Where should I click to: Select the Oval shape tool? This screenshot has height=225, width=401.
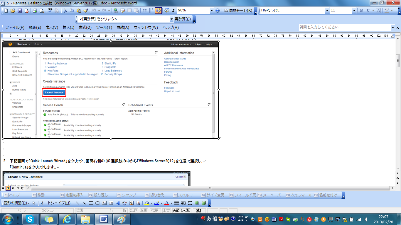click(98, 203)
